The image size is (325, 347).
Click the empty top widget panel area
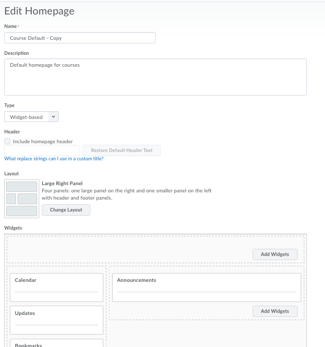[x=129, y=248]
